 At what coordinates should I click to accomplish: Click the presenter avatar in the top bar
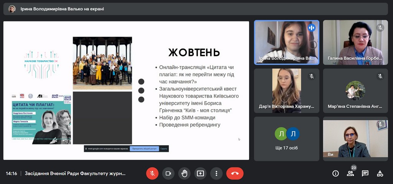pos(12,9)
